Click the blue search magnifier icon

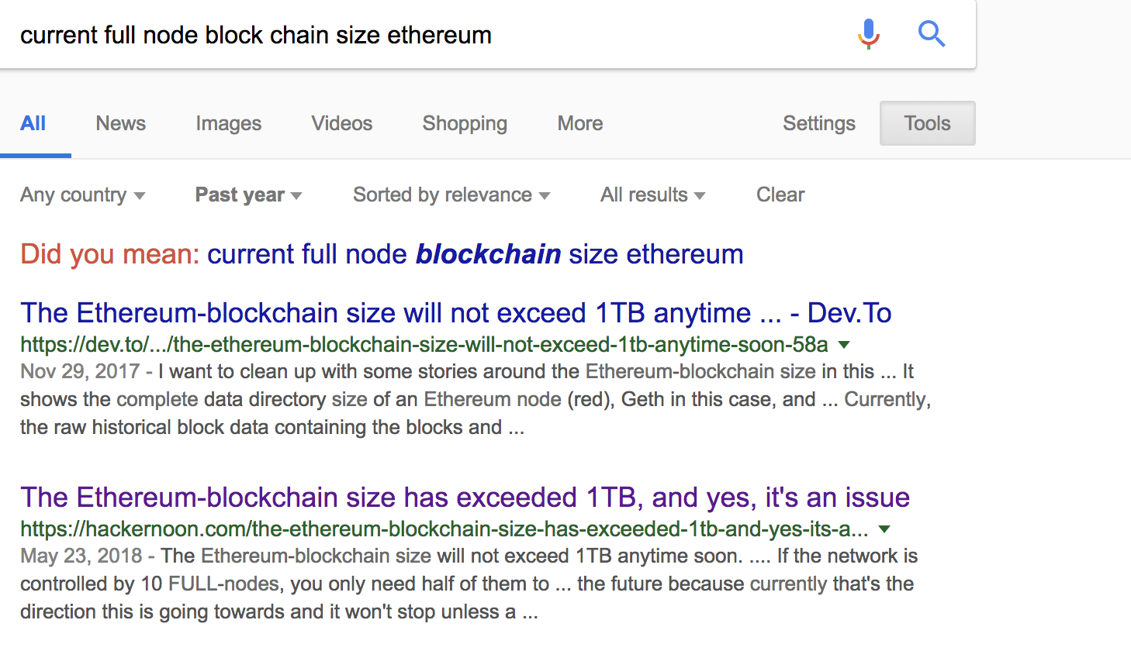[931, 34]
